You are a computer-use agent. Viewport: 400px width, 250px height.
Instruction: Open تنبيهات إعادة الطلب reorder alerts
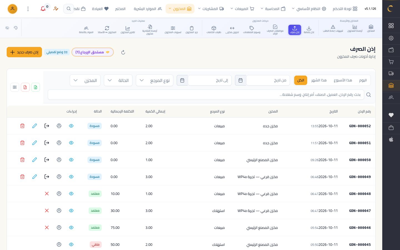[333, 28]
